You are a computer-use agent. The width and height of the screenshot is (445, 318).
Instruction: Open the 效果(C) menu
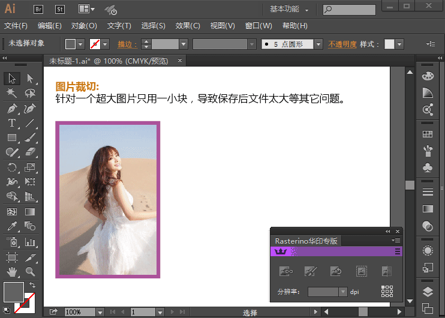[x=187, y=26]
